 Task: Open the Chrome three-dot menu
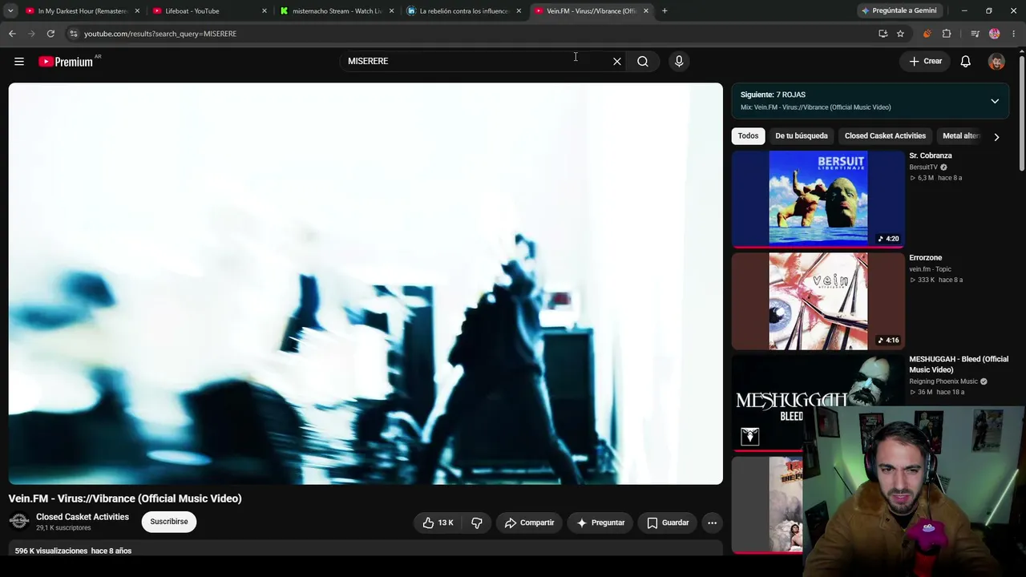point(1014,34)
